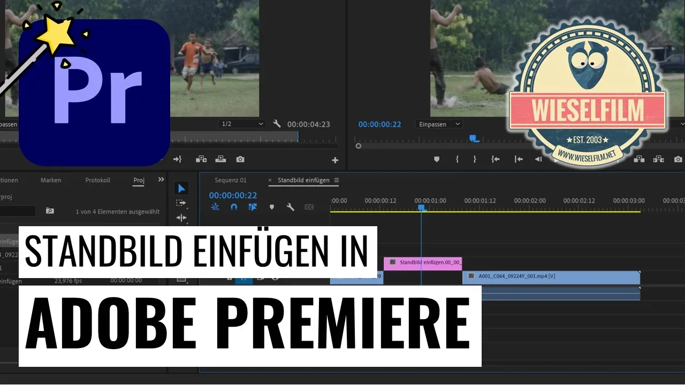Click Mark In brace in Program monitor
This screenshot has width=685, height=385.
coord(457,159)
